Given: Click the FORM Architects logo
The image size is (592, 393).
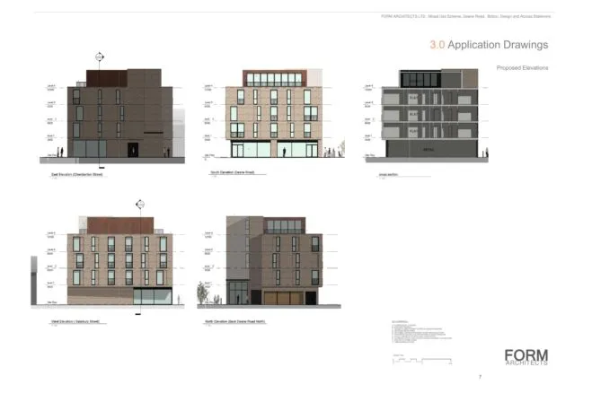Looking at the screenshot, I should point(526,357).
